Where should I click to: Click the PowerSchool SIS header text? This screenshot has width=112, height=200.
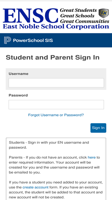(x=33, y=40)
